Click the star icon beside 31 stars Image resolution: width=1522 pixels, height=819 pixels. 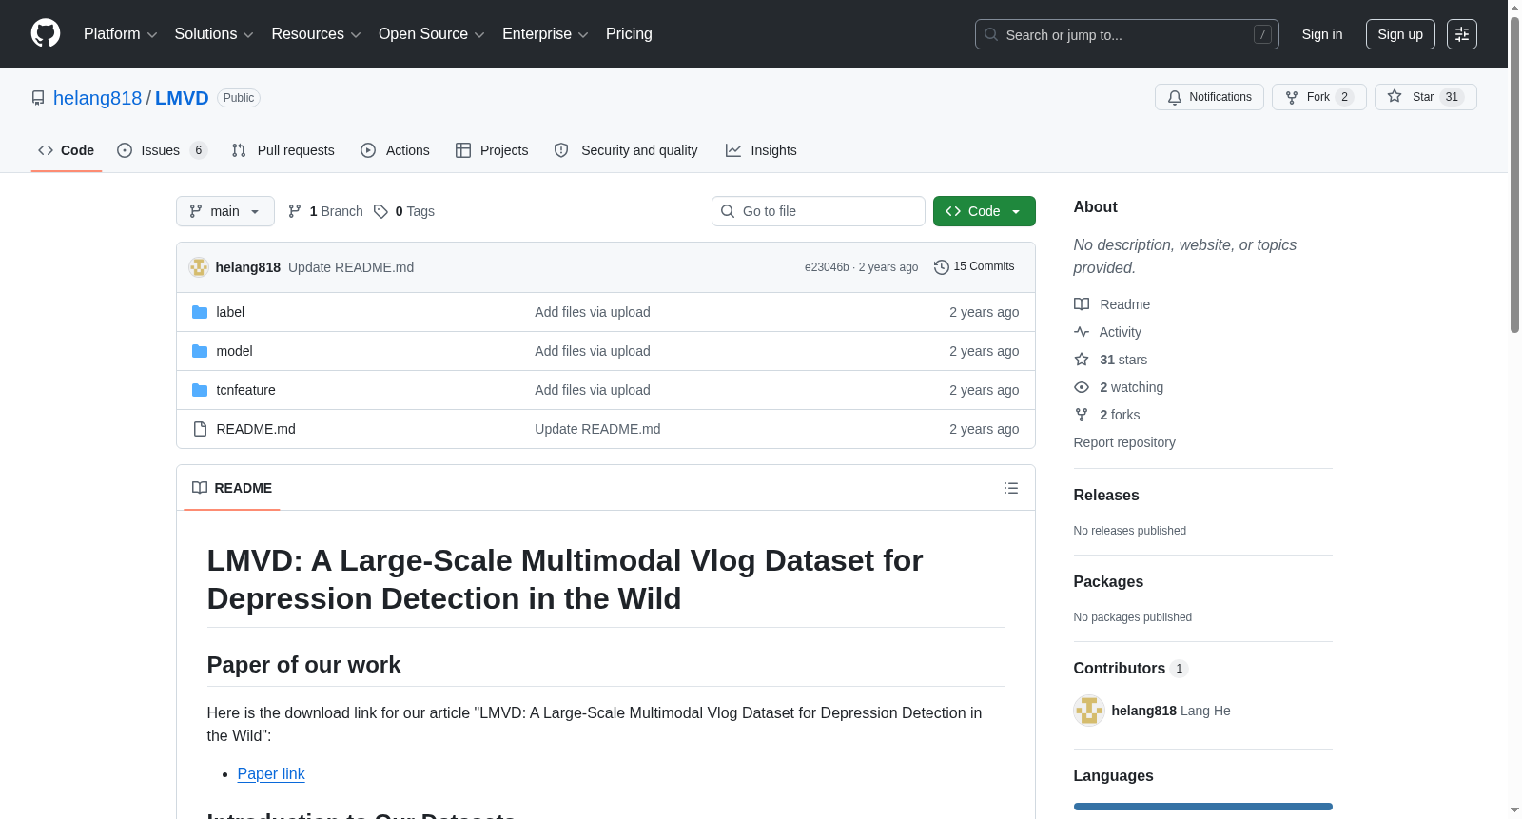[x=1082, y=360]
